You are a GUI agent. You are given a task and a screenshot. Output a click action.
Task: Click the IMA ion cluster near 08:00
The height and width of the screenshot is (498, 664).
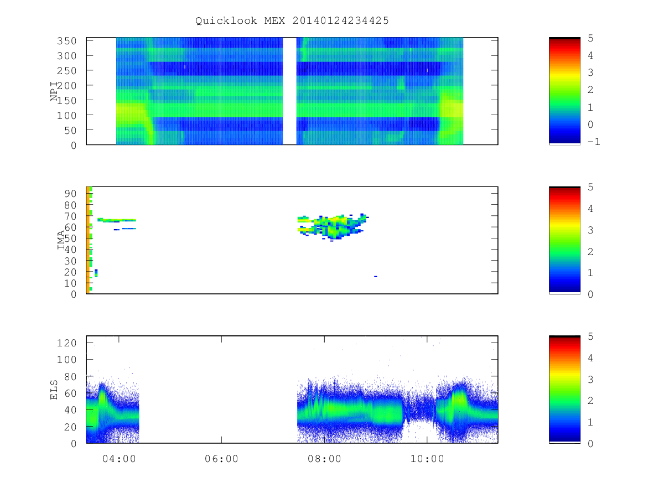click(334, 226)
